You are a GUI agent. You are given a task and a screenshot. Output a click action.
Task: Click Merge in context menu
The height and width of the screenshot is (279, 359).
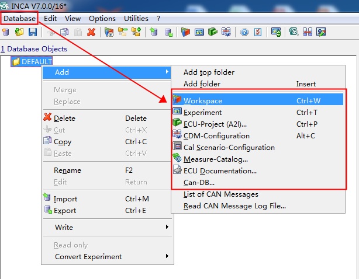coord(107,89)
